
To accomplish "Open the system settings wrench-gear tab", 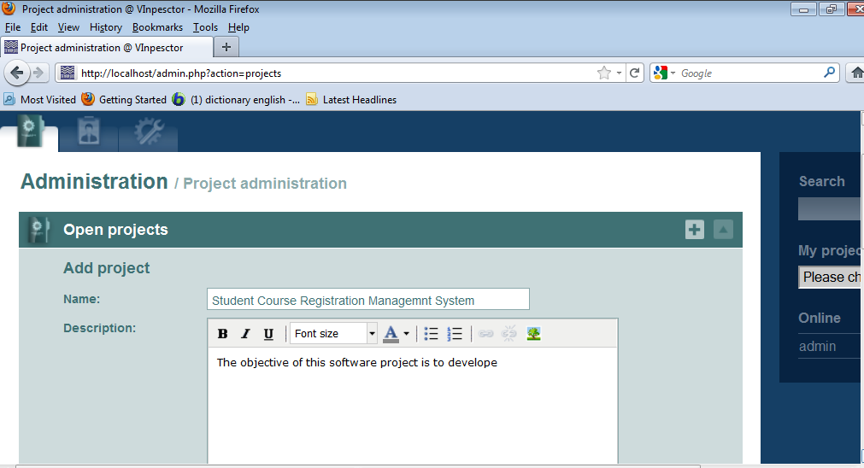I will (x=148, y=132).
